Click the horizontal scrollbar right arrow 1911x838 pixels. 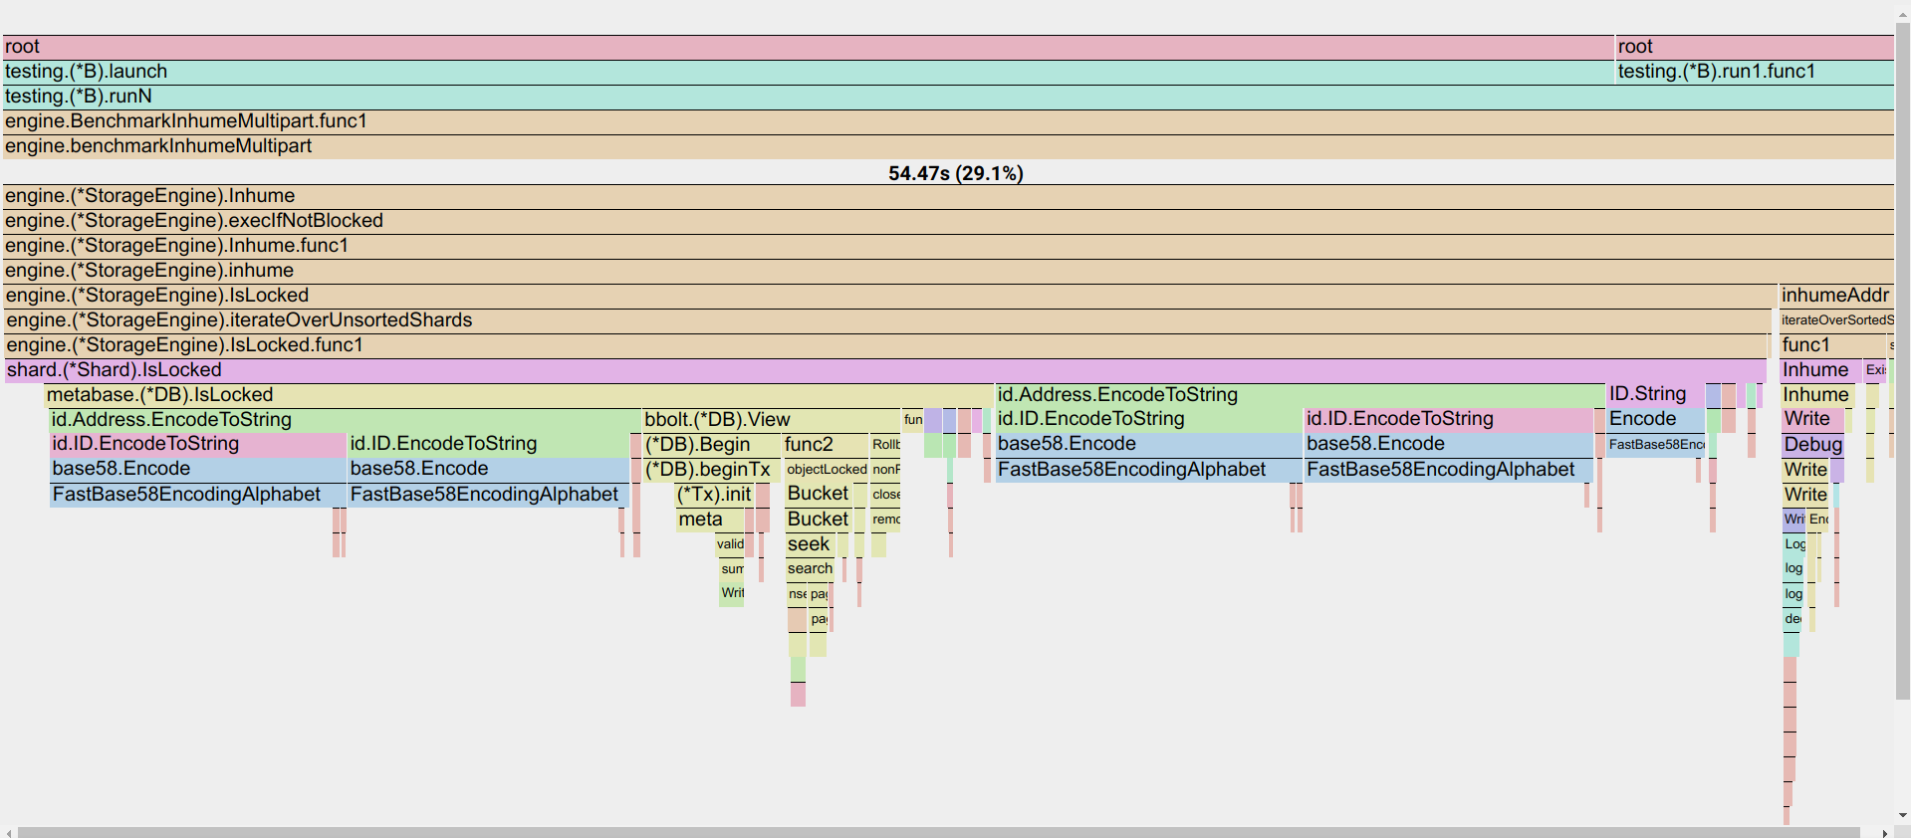[x=1885, y=832]
